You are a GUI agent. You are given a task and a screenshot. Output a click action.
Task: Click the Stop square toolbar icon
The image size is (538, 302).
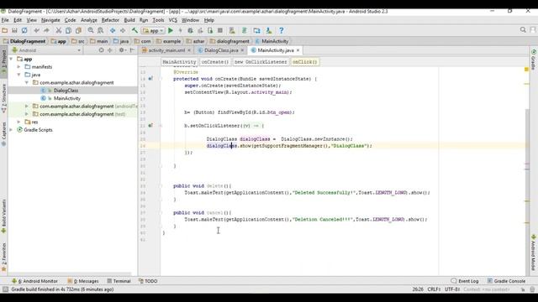pyautogui.click(x=220, y=30)
